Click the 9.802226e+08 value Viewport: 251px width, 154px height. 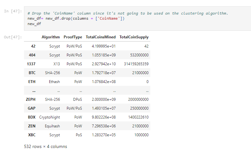click(x=104, y=117)
